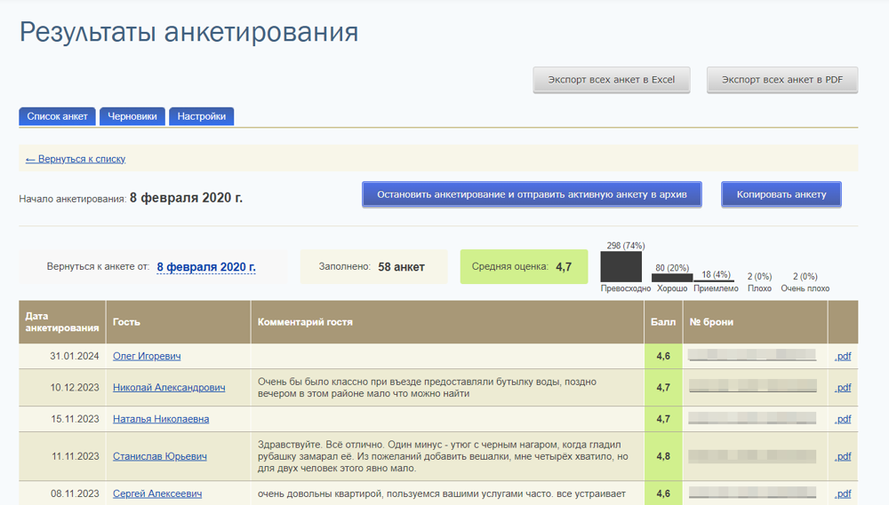Switch to the Черновики tab
The height and width of the screenshot is (505, 889).
tap(132, 116)
